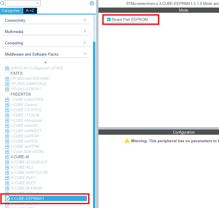Click the categories panel vertical scrollbar
The image size is (219, 208).
tap(94, 124)
